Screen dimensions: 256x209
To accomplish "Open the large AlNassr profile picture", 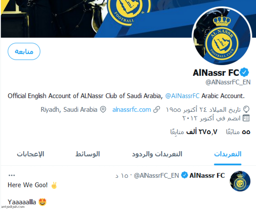I will tap(222, 36).
